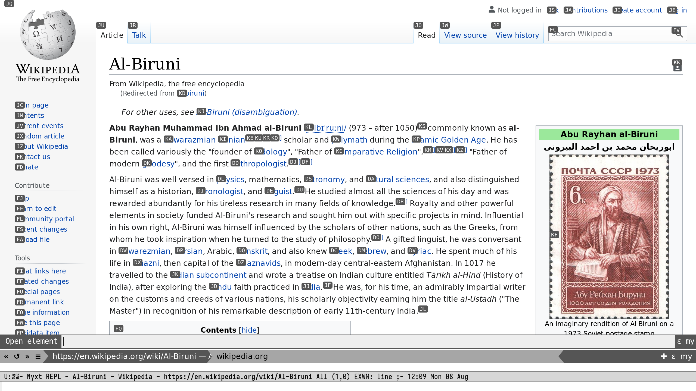The width and height of the screenshot is (696, 391).
Task: Click the page protection lock icon
Action: 677,68
